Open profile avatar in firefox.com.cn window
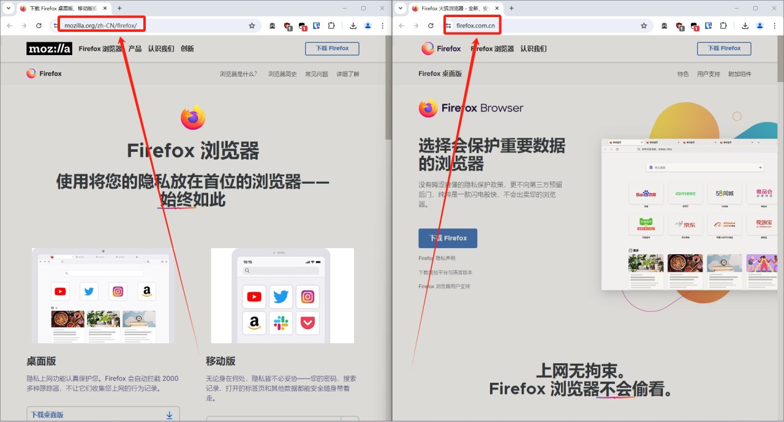 pyautogui.click(x=760, y=26)
